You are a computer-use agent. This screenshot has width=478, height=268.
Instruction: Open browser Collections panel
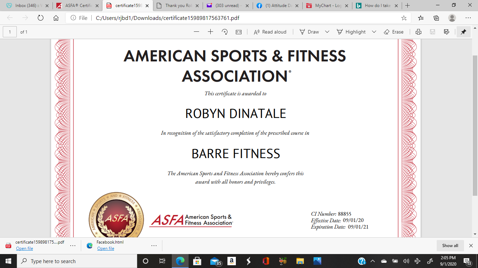coord(436,18)
